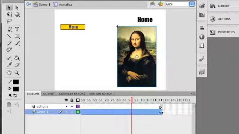The image size is (239, 134).
Task: Select the Subselection tool
Action: [x=17, y=7]
